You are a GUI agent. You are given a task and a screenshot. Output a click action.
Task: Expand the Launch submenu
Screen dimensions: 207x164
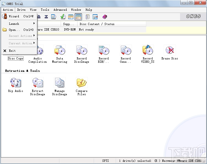coord(19,24)
